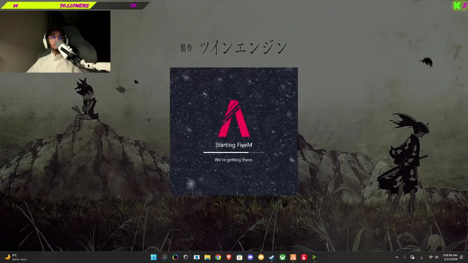The width and height of the screenshot is (468, 263).
Task: Open the blue window taskbar app
Action: [197, 257]
